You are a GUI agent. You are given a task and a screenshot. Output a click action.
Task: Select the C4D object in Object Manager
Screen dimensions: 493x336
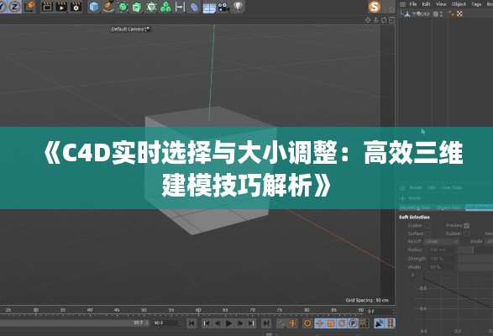pos(421,13)
